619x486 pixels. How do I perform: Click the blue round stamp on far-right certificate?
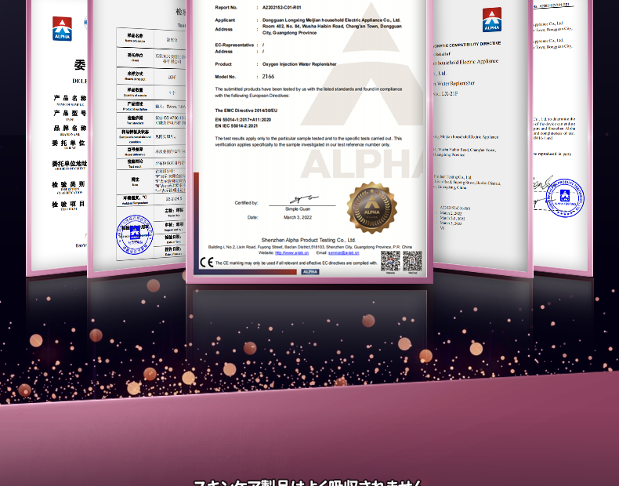[565, 198]
